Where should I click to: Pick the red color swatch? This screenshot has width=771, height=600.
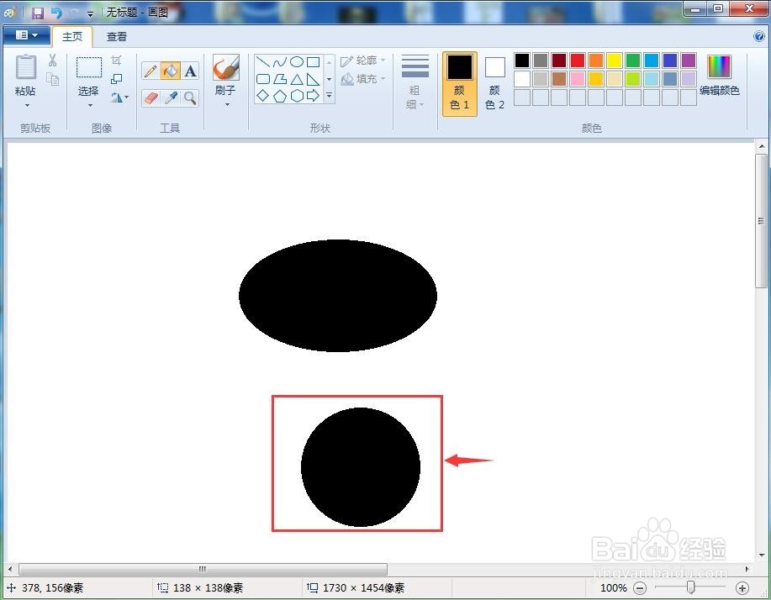pyautogui.click(x=578, y=61)
